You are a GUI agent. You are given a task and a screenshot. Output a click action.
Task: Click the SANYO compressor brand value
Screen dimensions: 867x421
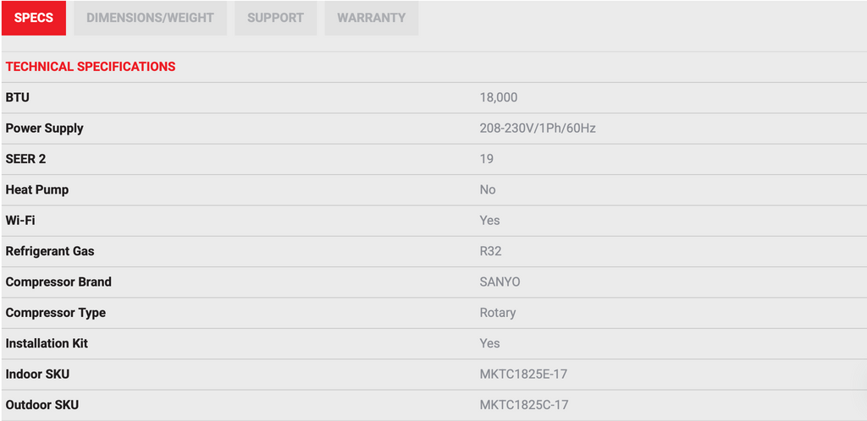[500, 282]
